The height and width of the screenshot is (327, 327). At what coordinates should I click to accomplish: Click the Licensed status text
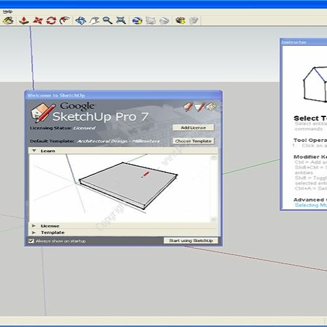84,128
